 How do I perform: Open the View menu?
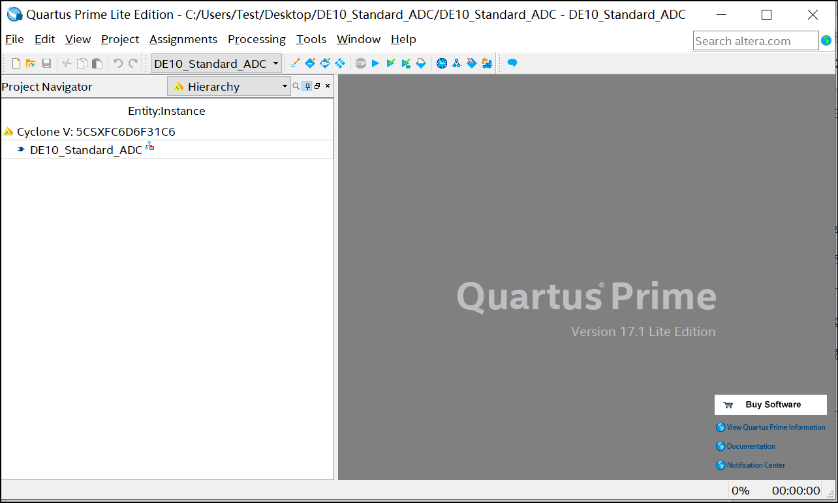coord(78,39)
